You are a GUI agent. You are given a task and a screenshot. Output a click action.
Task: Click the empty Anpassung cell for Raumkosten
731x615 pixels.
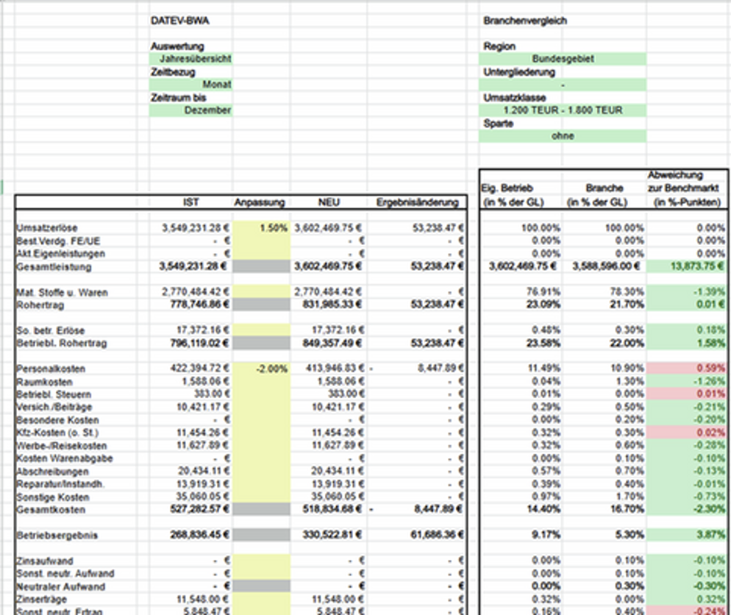pos(261,382)
